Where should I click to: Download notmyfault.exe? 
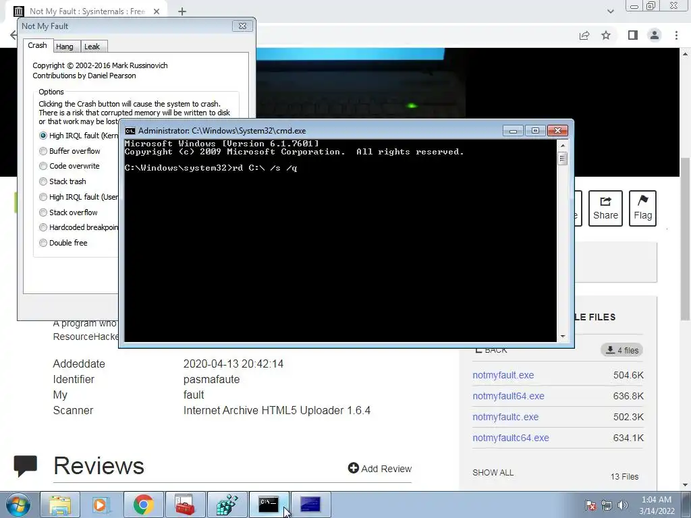(x=503, y=375)
